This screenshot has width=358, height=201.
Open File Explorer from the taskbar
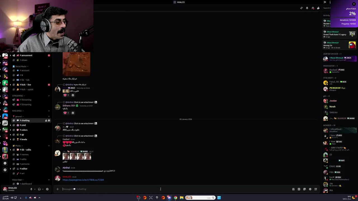click(x=182, y=198)
